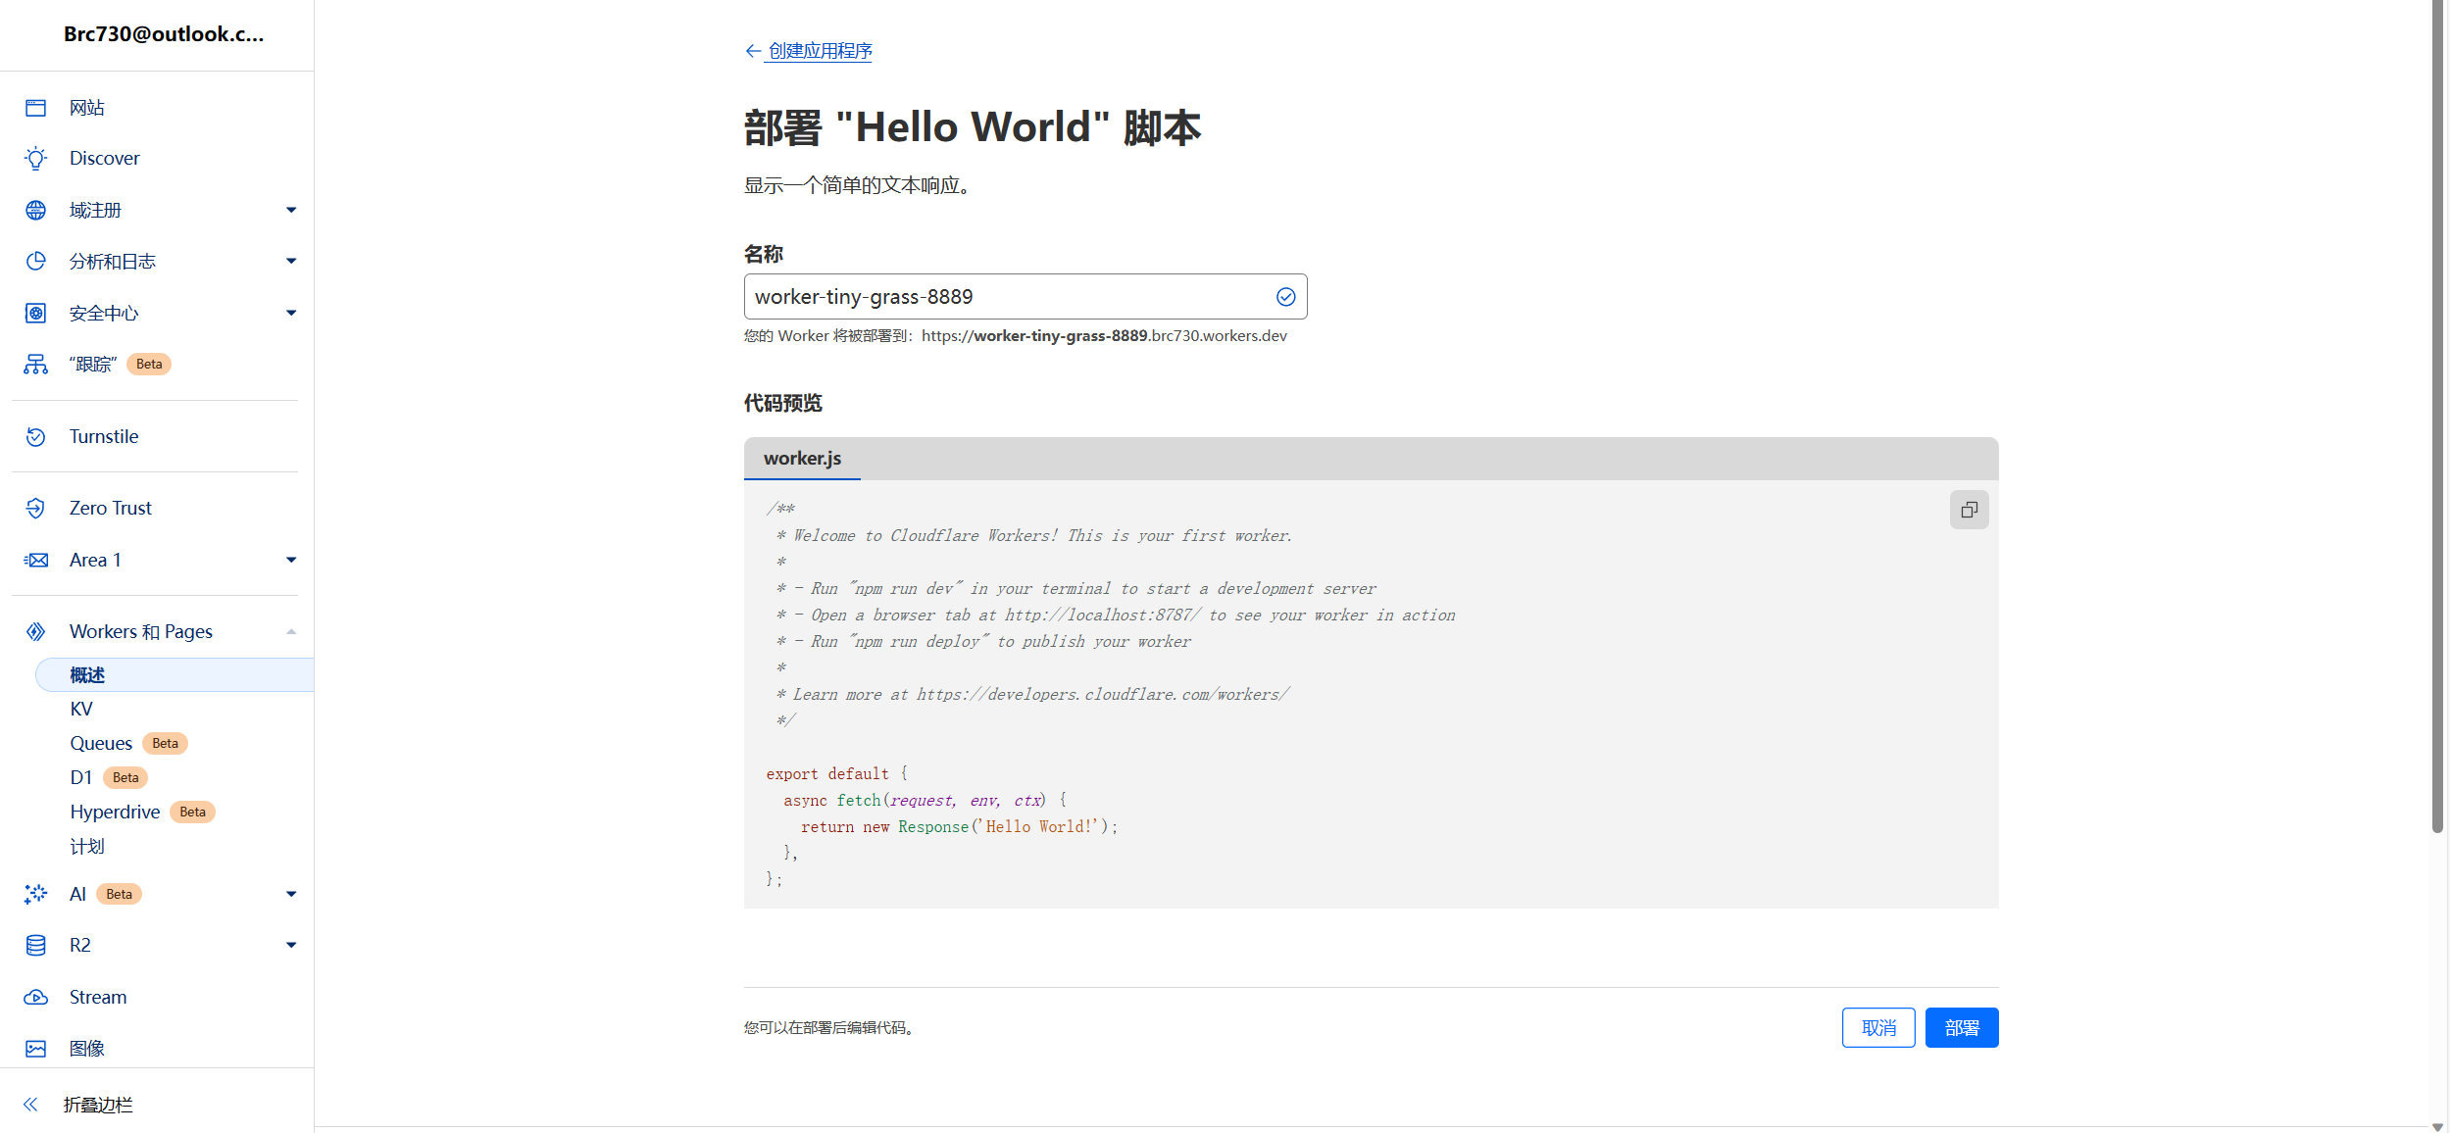Click the 图像 picture icon
2450x1133 pixels.
pyautogui.click(x=36, y=1049)
